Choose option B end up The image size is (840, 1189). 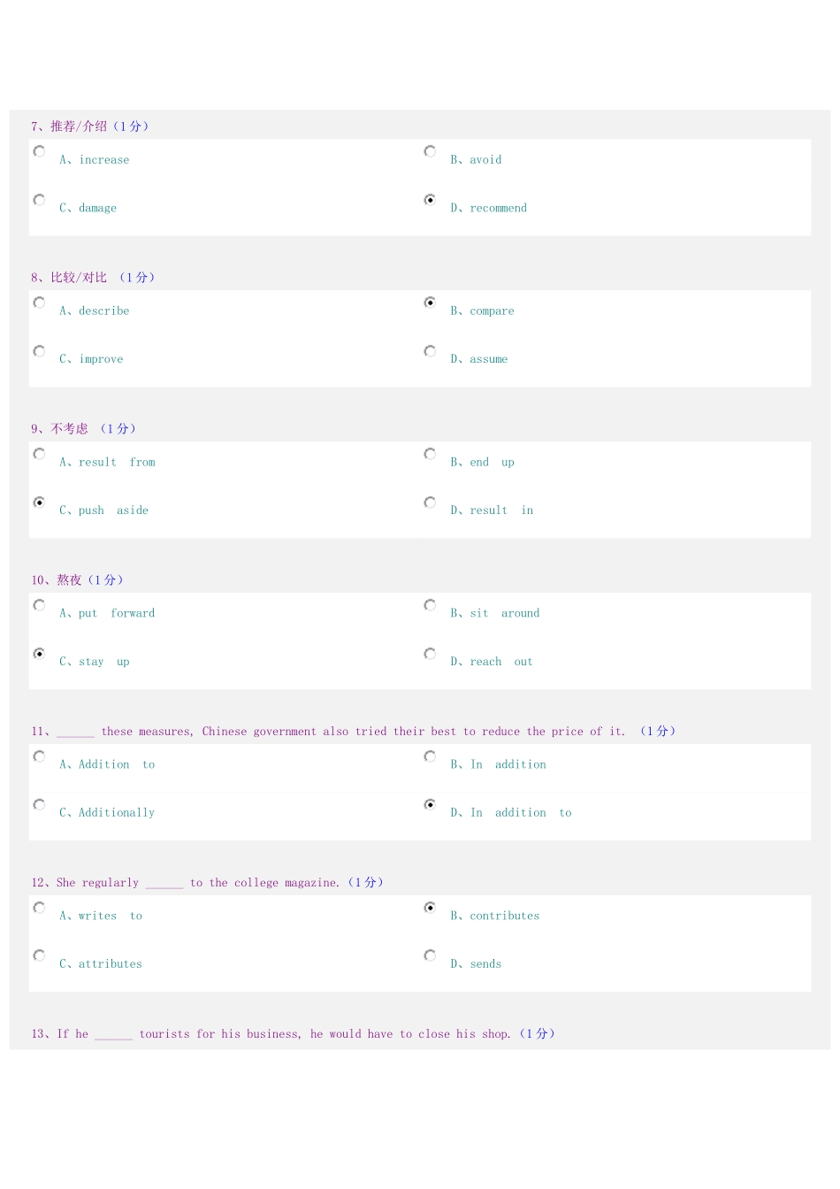430,454
